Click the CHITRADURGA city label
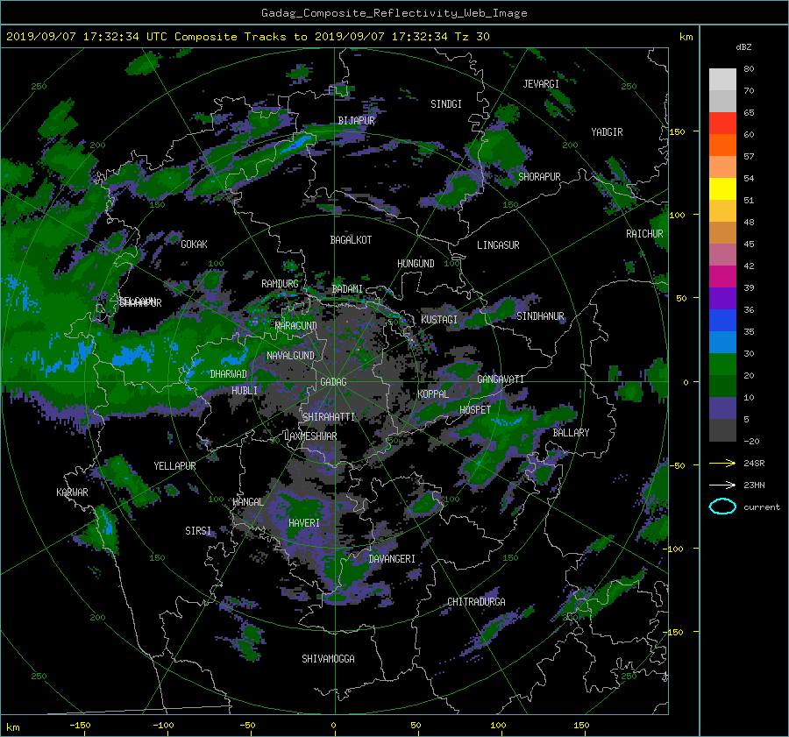This screenshot has width=789, height=737. [476, 602]
